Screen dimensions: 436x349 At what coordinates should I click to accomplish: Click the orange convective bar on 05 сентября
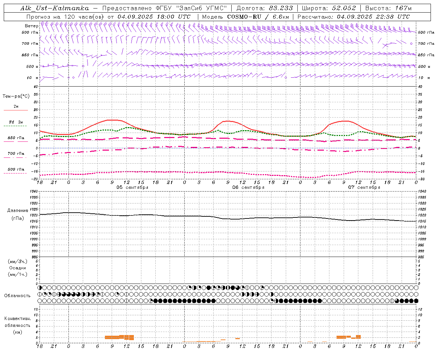[x=119, y=337]
